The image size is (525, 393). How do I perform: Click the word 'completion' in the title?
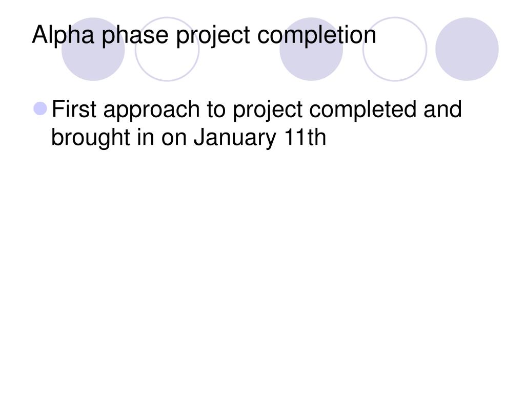[317, 35]
